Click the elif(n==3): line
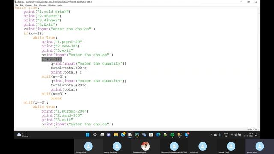This screenshot has height=154, width=274. pyautogui.click(x=54, y=94)
